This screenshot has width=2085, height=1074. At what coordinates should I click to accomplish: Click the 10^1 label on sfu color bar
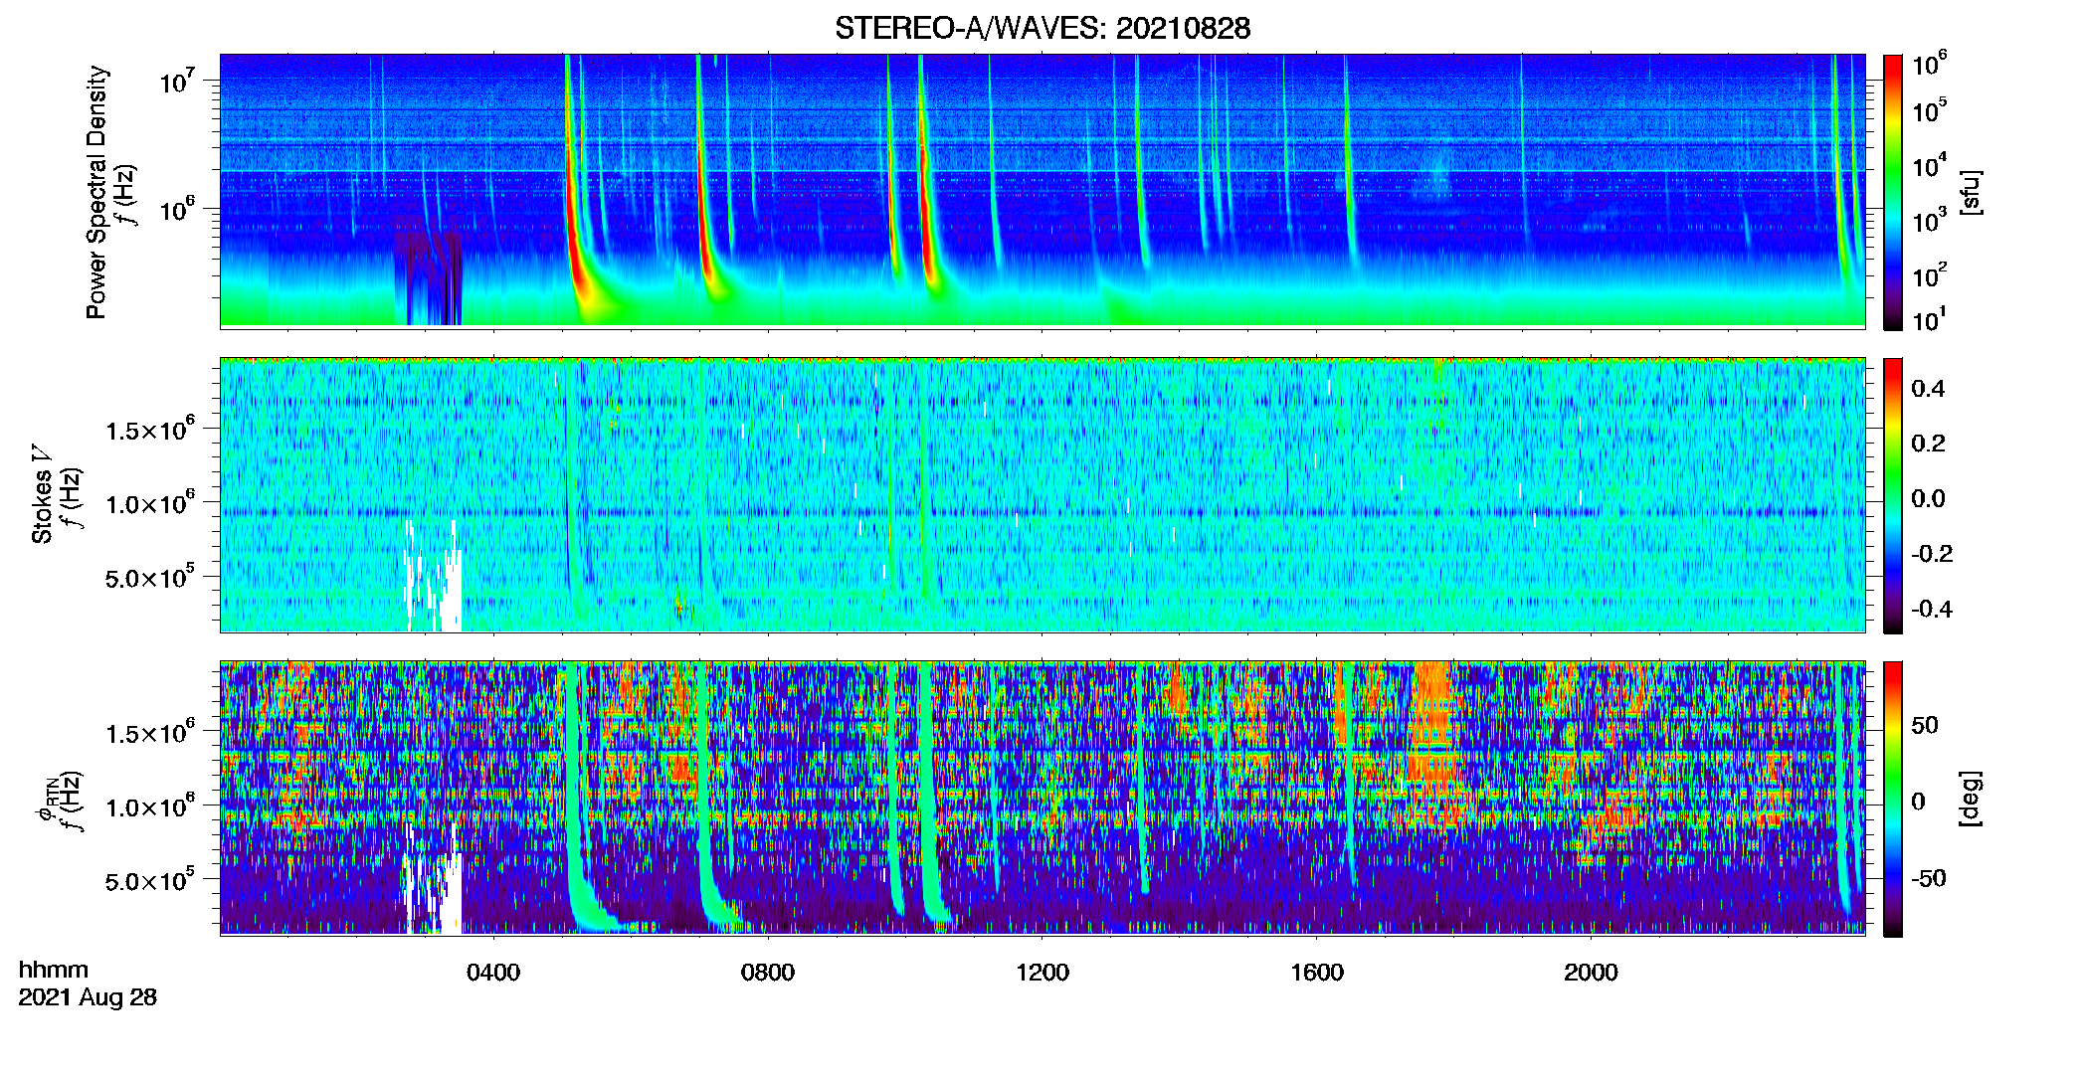(1929, 319)
